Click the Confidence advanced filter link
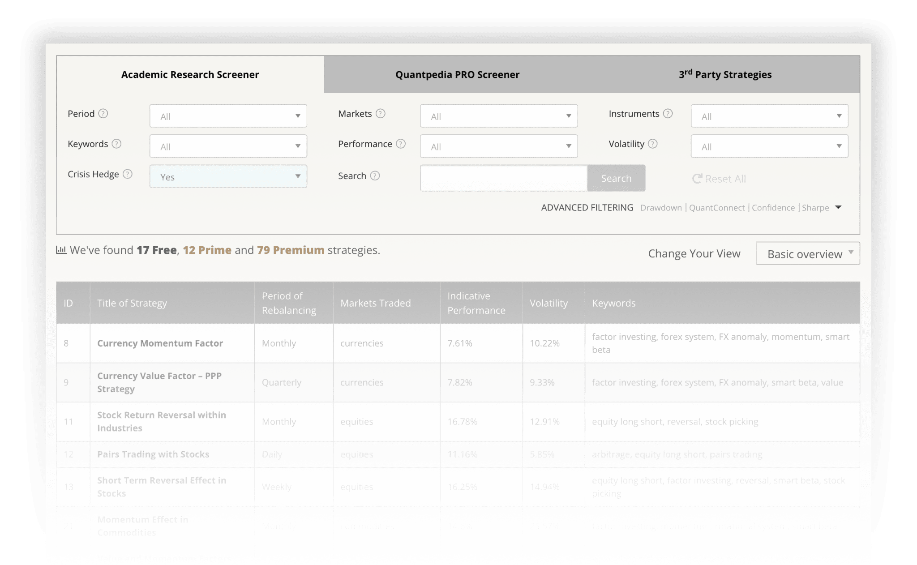This screenshot has width=917, height=565. [x=773, y=208]
